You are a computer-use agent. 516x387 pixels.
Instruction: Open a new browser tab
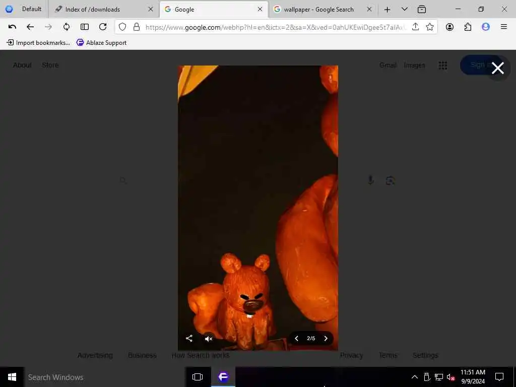[388, 10]
